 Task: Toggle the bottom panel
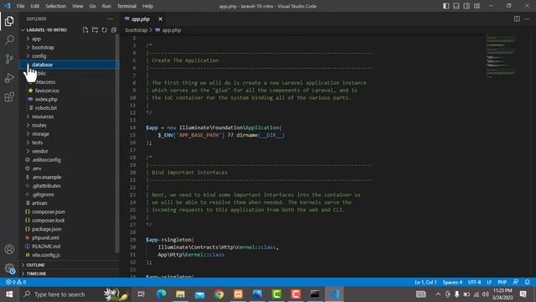[456, 6]
